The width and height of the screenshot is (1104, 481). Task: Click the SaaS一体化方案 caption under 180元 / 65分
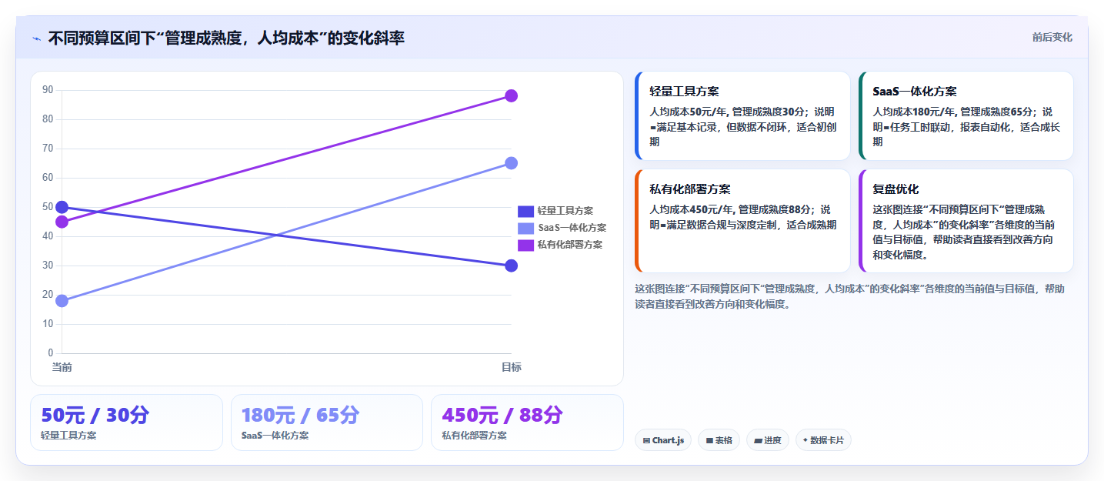(275, 436)
